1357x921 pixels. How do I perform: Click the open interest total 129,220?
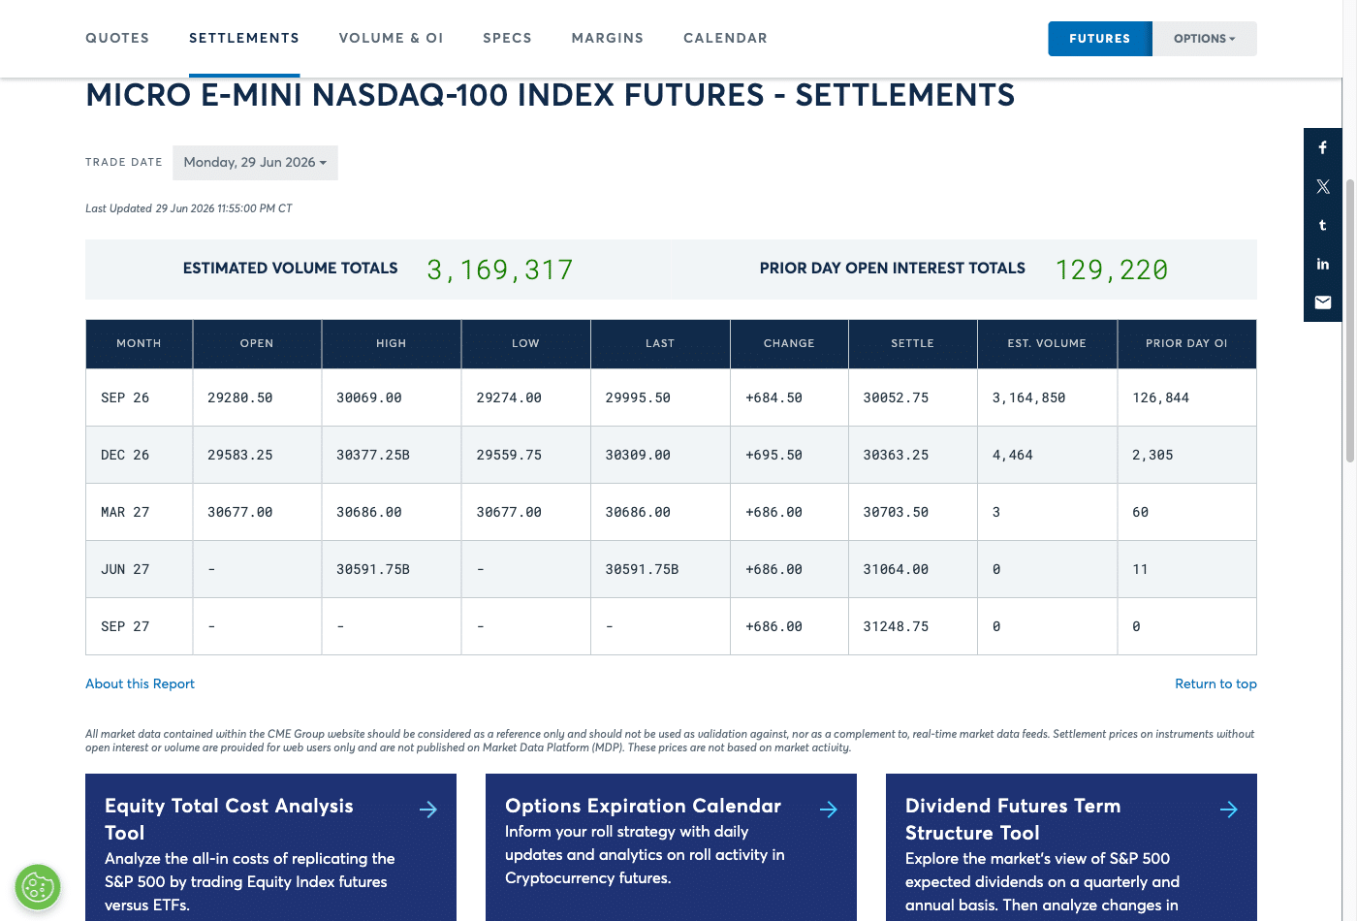(x=1112, y=270)
